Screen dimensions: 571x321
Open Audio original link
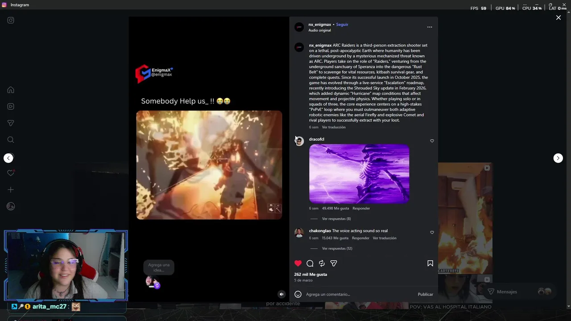coord(319,30)
